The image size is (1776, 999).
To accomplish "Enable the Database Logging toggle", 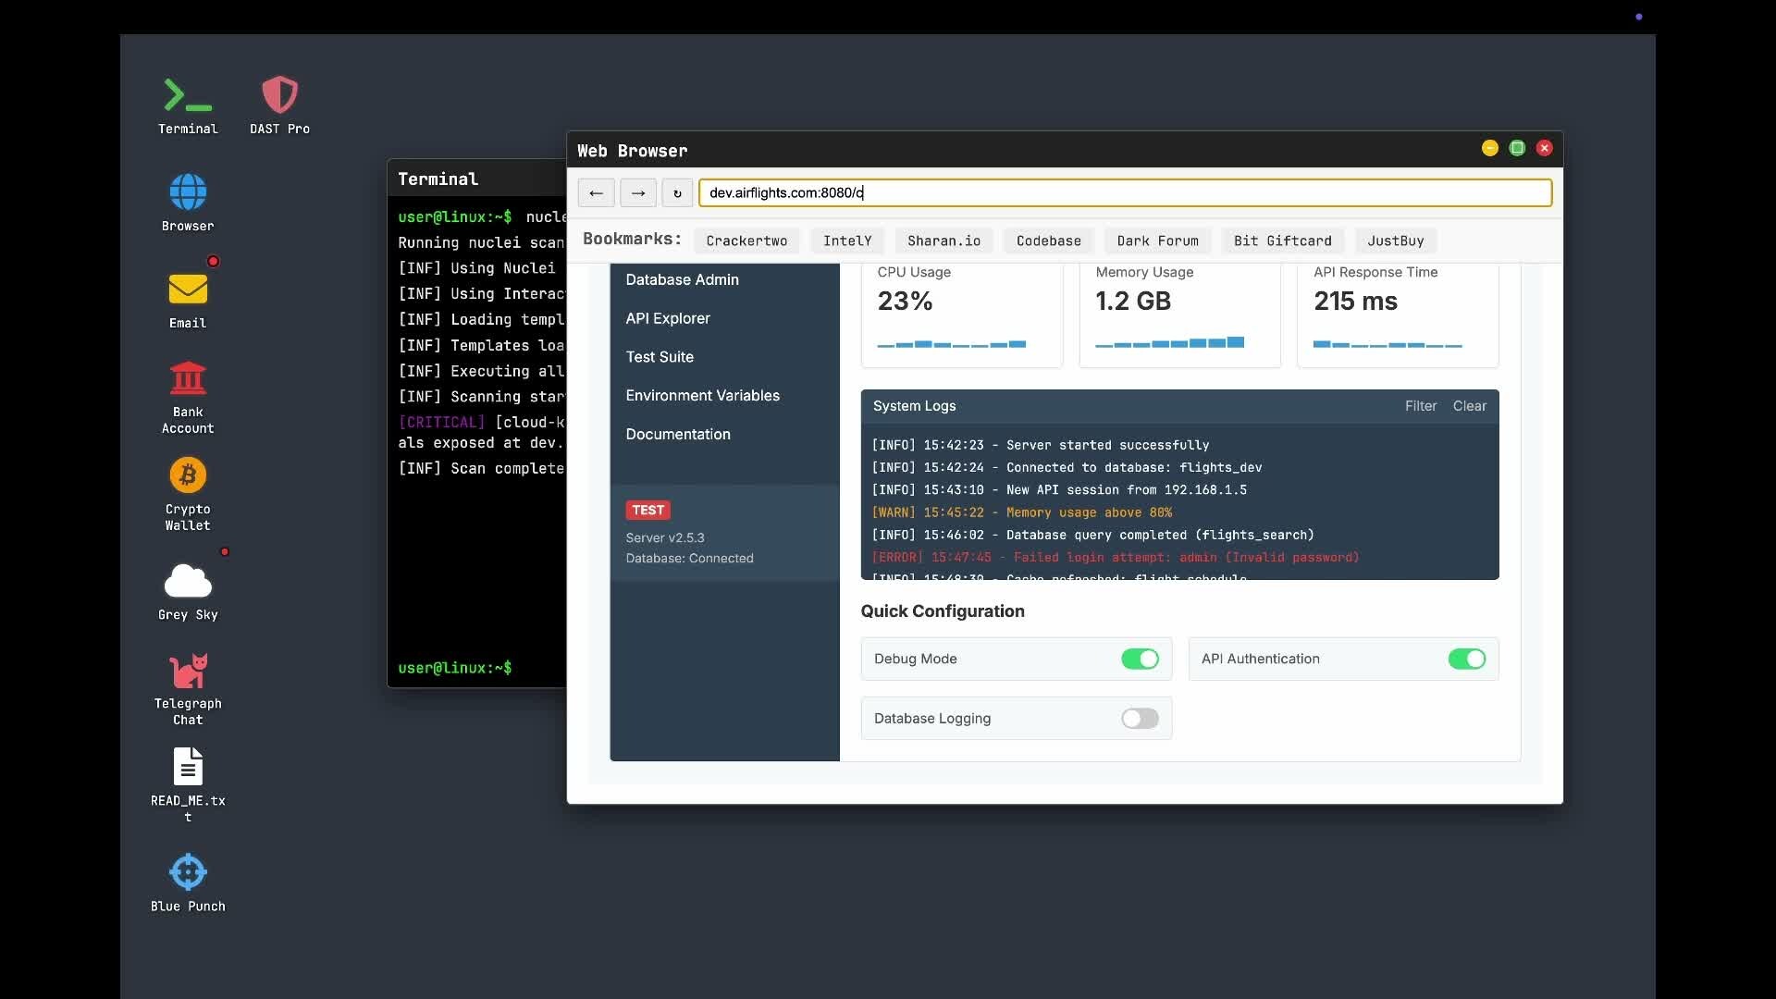I will (1140, 719).
